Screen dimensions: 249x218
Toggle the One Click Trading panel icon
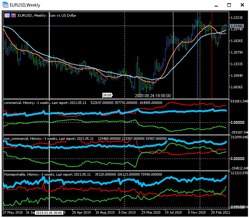click(x=13, y=16)
